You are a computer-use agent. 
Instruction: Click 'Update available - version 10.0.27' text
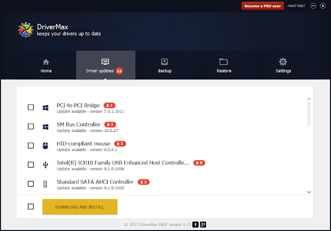click(87, 130)
